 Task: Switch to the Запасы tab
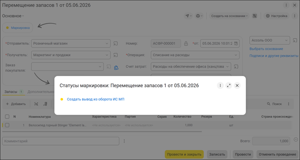14,92
